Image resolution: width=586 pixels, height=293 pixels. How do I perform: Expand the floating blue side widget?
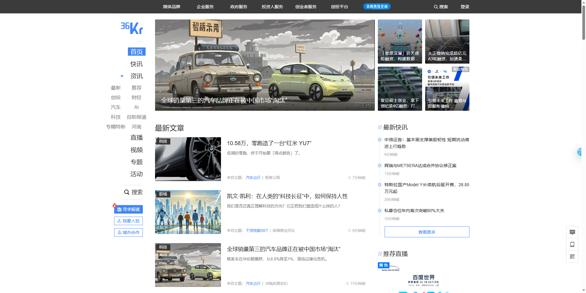coord(580,152)
